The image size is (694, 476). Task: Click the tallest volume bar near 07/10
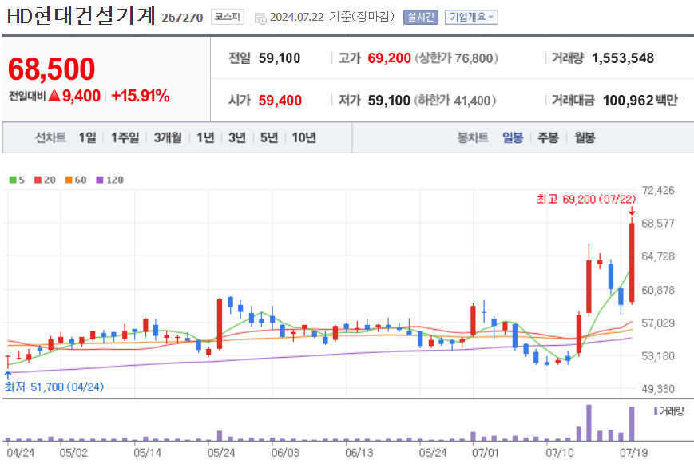(589, 422)
